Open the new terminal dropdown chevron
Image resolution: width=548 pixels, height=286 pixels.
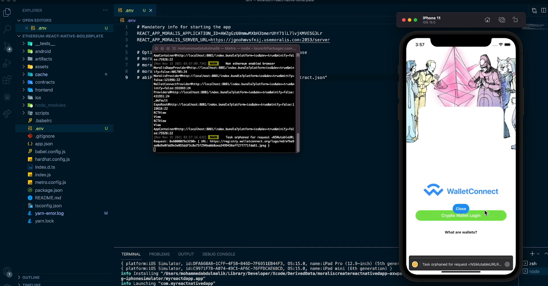538,254
